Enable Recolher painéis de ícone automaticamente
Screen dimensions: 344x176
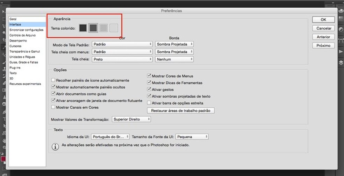tap(53, 81)
